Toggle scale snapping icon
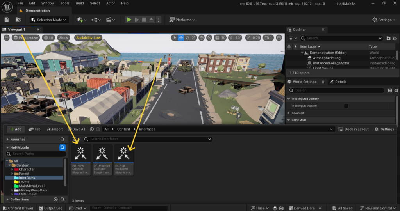 tap(248, 38)
